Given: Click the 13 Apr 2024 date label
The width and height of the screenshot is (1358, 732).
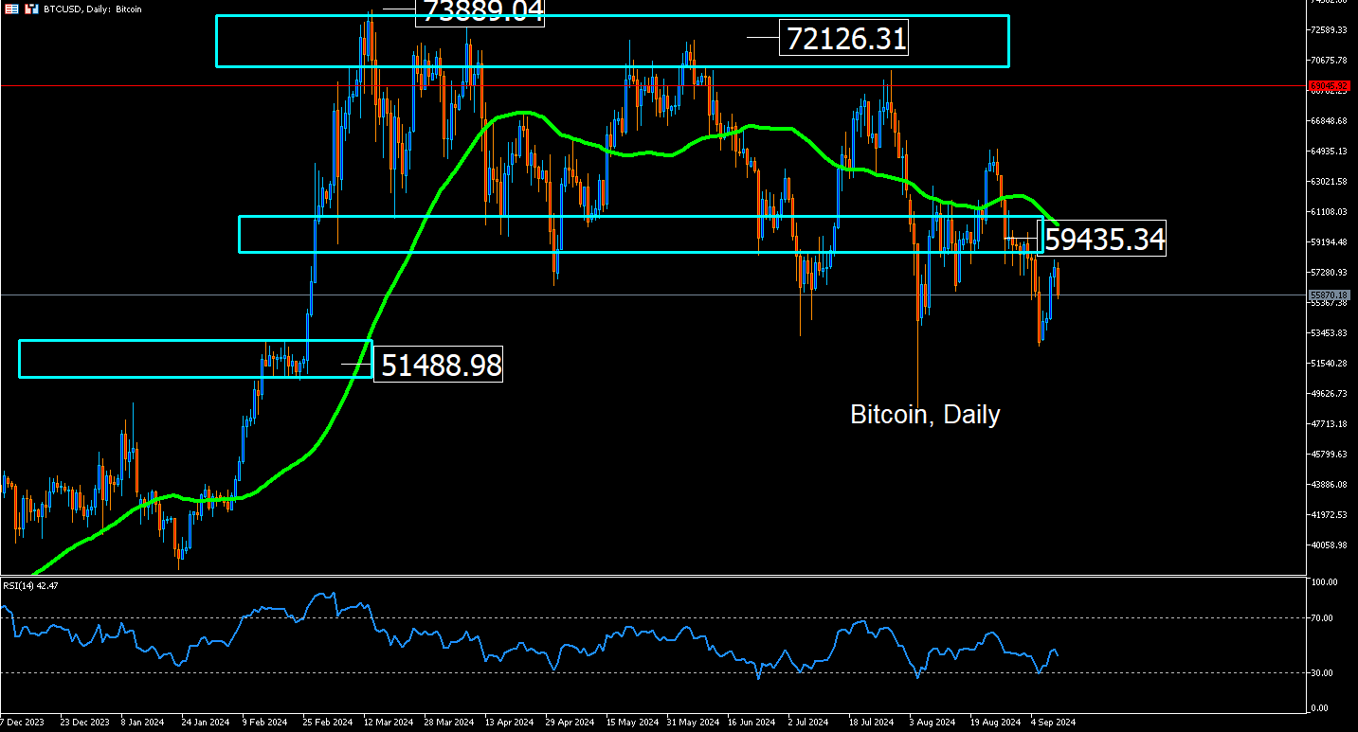Looking at the screenshot, I should [508, 722].
